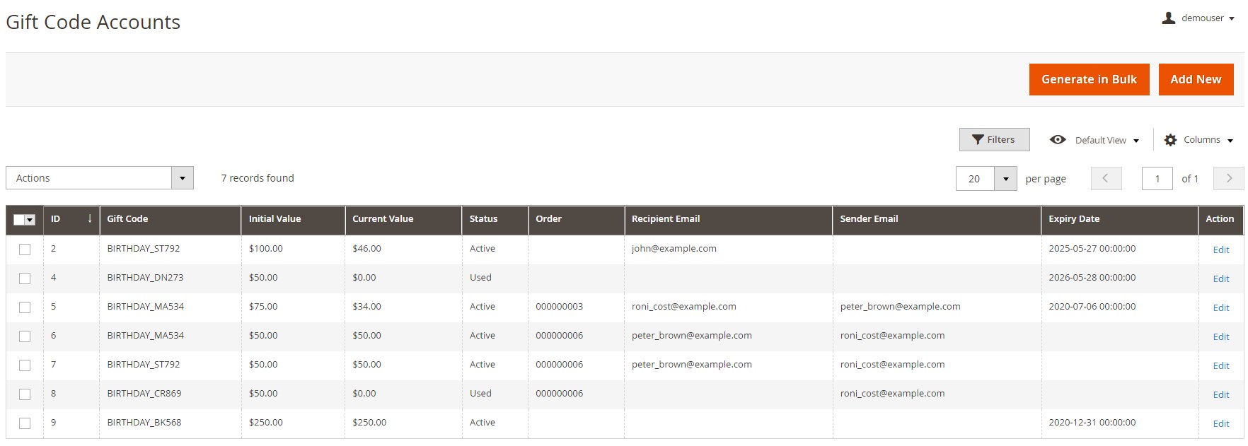Screen dimensions: 1248x446
Task: Click the Action column header
Action: pos(1220,219)
